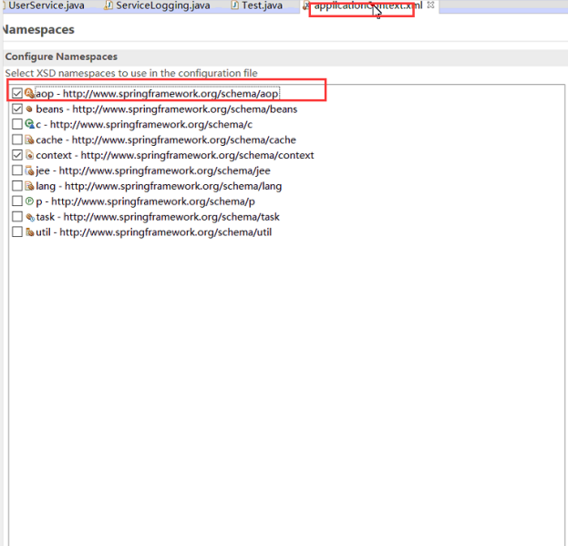Click the aop namespace icon

[x=29, y=93]
